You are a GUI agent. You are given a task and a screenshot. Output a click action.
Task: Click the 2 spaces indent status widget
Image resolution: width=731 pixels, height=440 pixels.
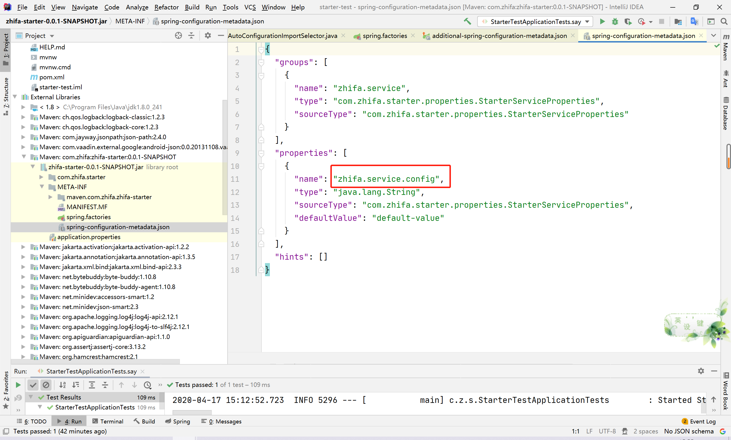click(x=646, y=431)
